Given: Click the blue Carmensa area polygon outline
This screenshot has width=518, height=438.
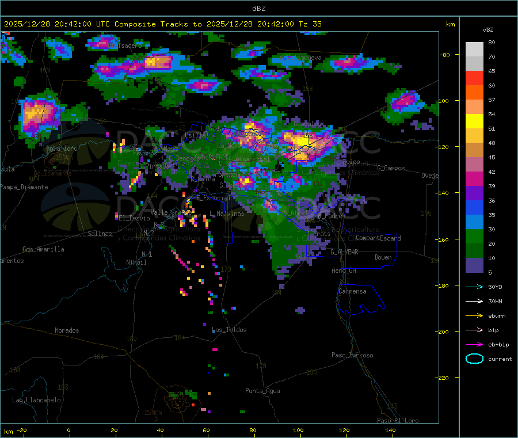Looking at the screenshot, I should [360, 299].
